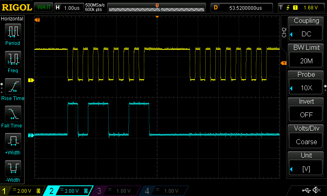Click the trigger level 1.68 V readout
The height and width of the screenshot is (196, 327).
[311, 8]
